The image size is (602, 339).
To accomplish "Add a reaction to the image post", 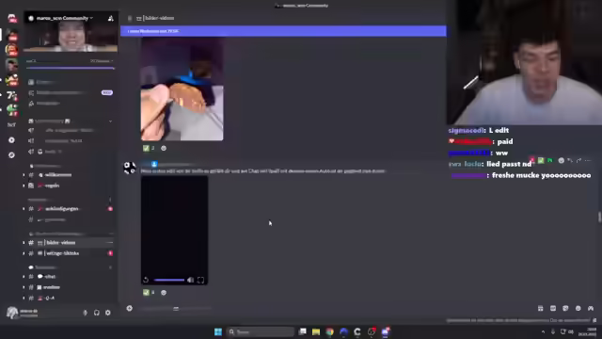I will tap(164, 148).
